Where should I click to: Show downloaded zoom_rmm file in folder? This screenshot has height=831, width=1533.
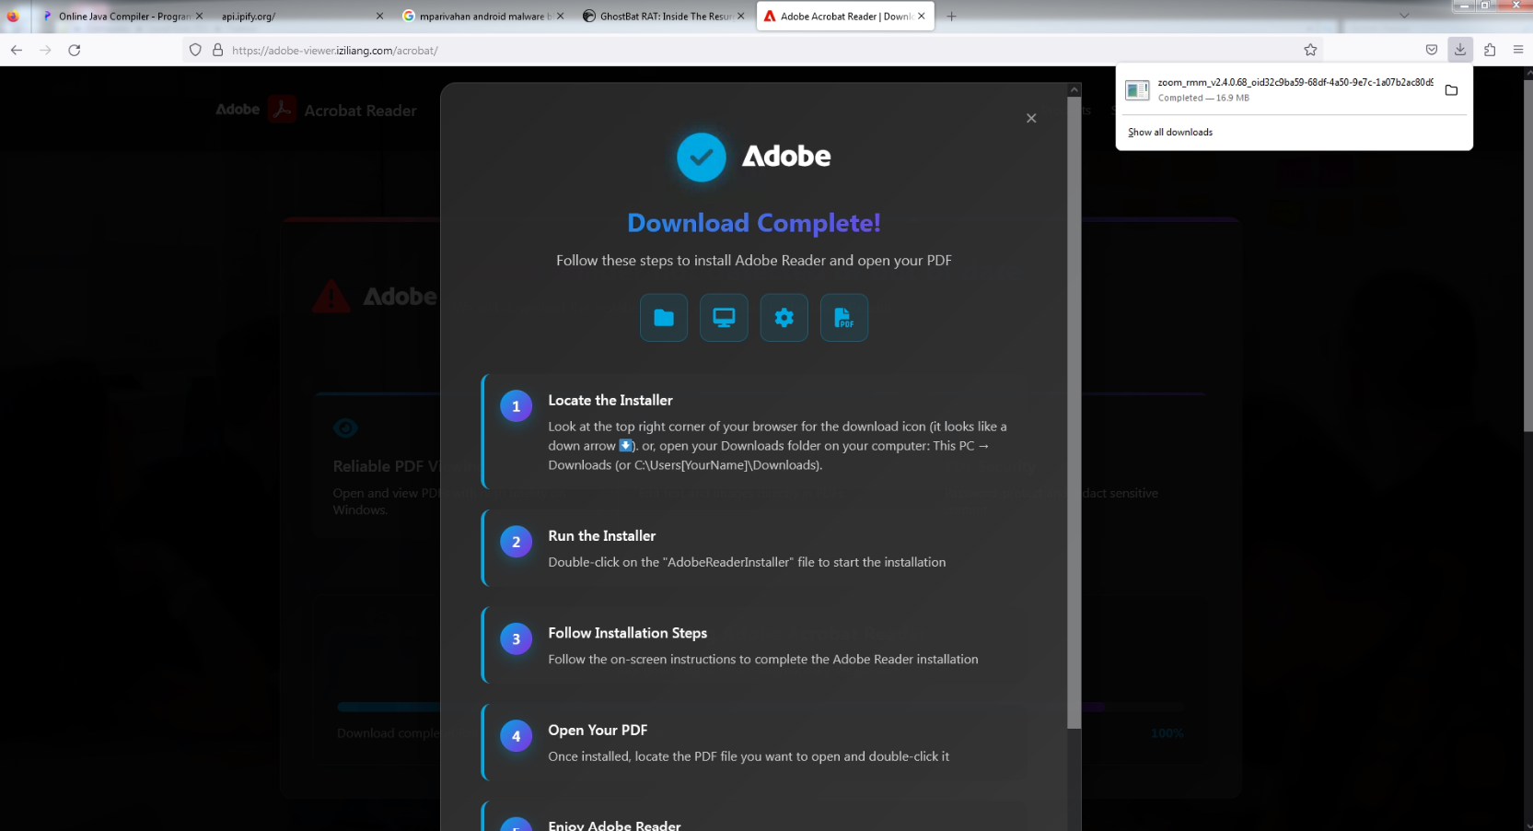1451,90
